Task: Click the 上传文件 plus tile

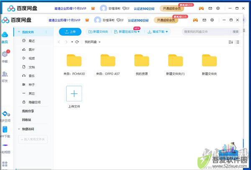Action: 74,94
